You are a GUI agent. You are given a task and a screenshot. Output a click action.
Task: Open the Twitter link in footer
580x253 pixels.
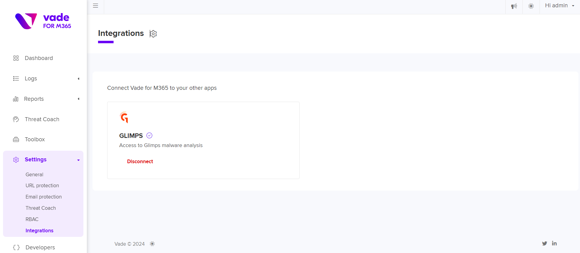pos(544,243)
